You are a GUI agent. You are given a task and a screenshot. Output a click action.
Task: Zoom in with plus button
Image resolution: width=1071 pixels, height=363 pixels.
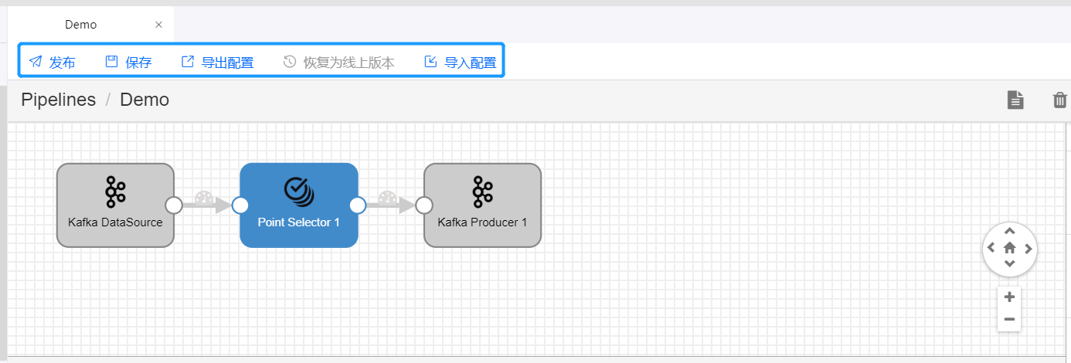[1009, 297]
